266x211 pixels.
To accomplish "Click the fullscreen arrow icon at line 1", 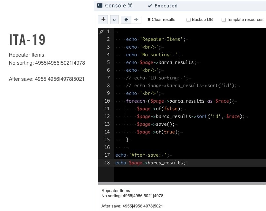I will (x=101, y=32).
